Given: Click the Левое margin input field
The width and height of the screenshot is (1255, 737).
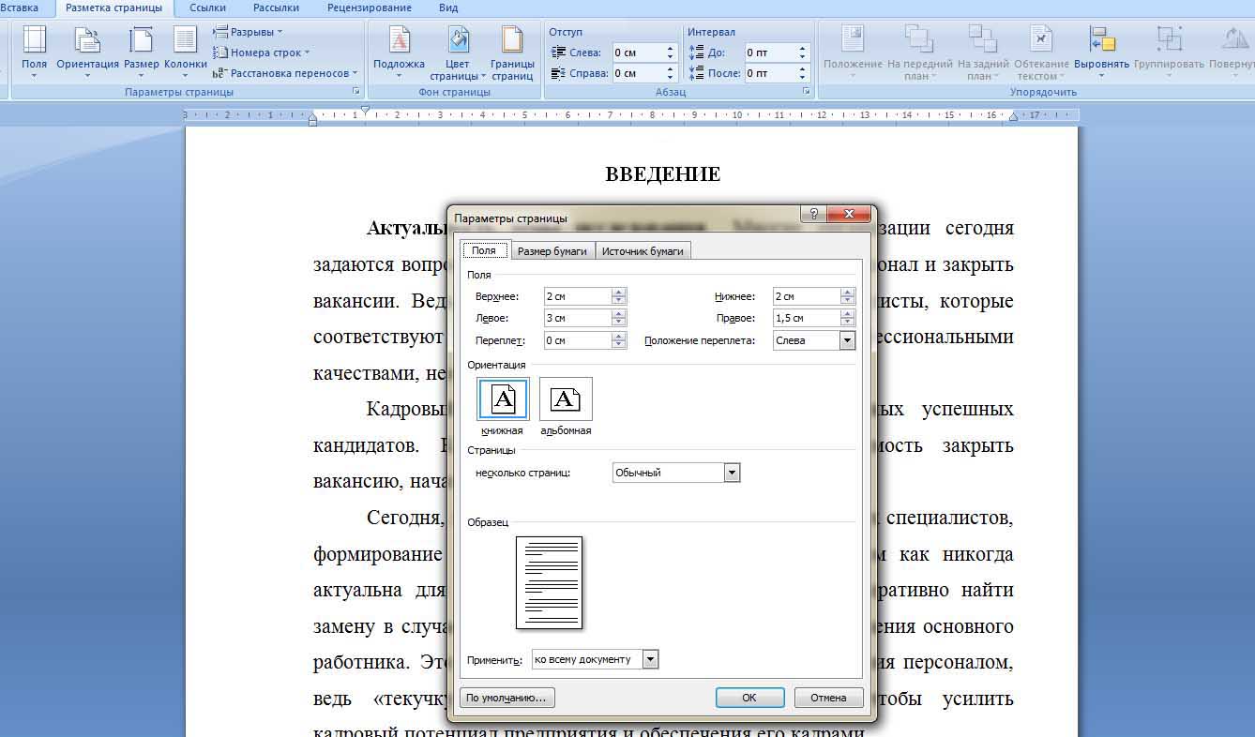Looking at the screenshot, I should pyautogui.click(x=577, y=318).
